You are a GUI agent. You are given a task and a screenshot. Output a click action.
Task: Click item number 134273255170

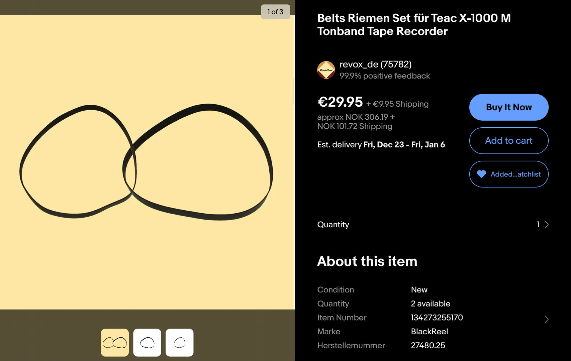(x=437, y=318)
